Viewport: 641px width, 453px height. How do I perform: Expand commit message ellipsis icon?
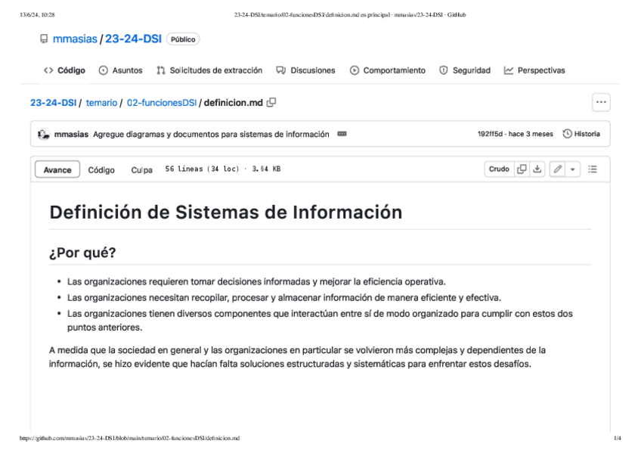point(342,135)
